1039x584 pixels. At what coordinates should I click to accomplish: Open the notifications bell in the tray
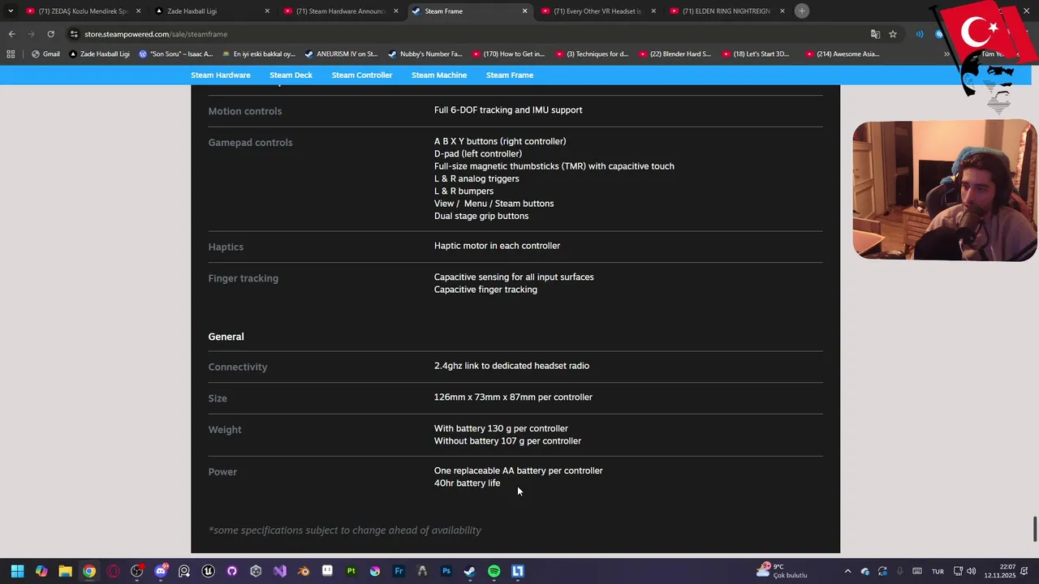(x=1025, y=571)
